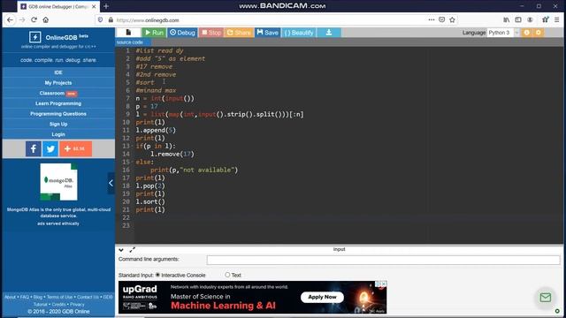The image size is (566, 318).
Task: Close the upGrad ad banner
Action: point(384,284)
